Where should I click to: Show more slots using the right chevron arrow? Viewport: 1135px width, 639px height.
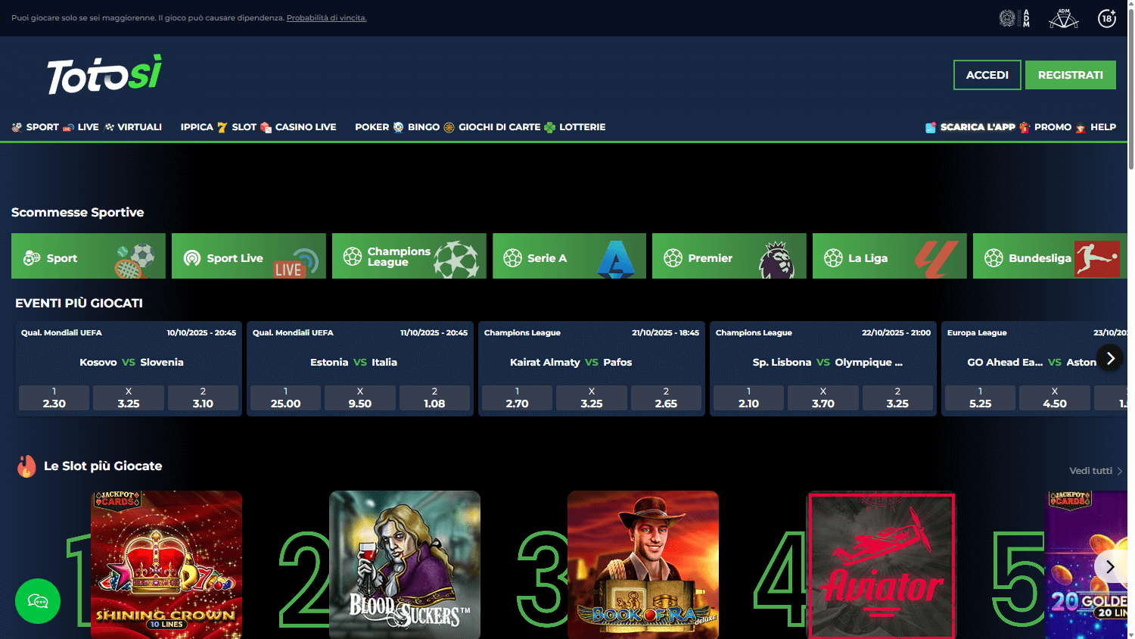pos(1110,566)
